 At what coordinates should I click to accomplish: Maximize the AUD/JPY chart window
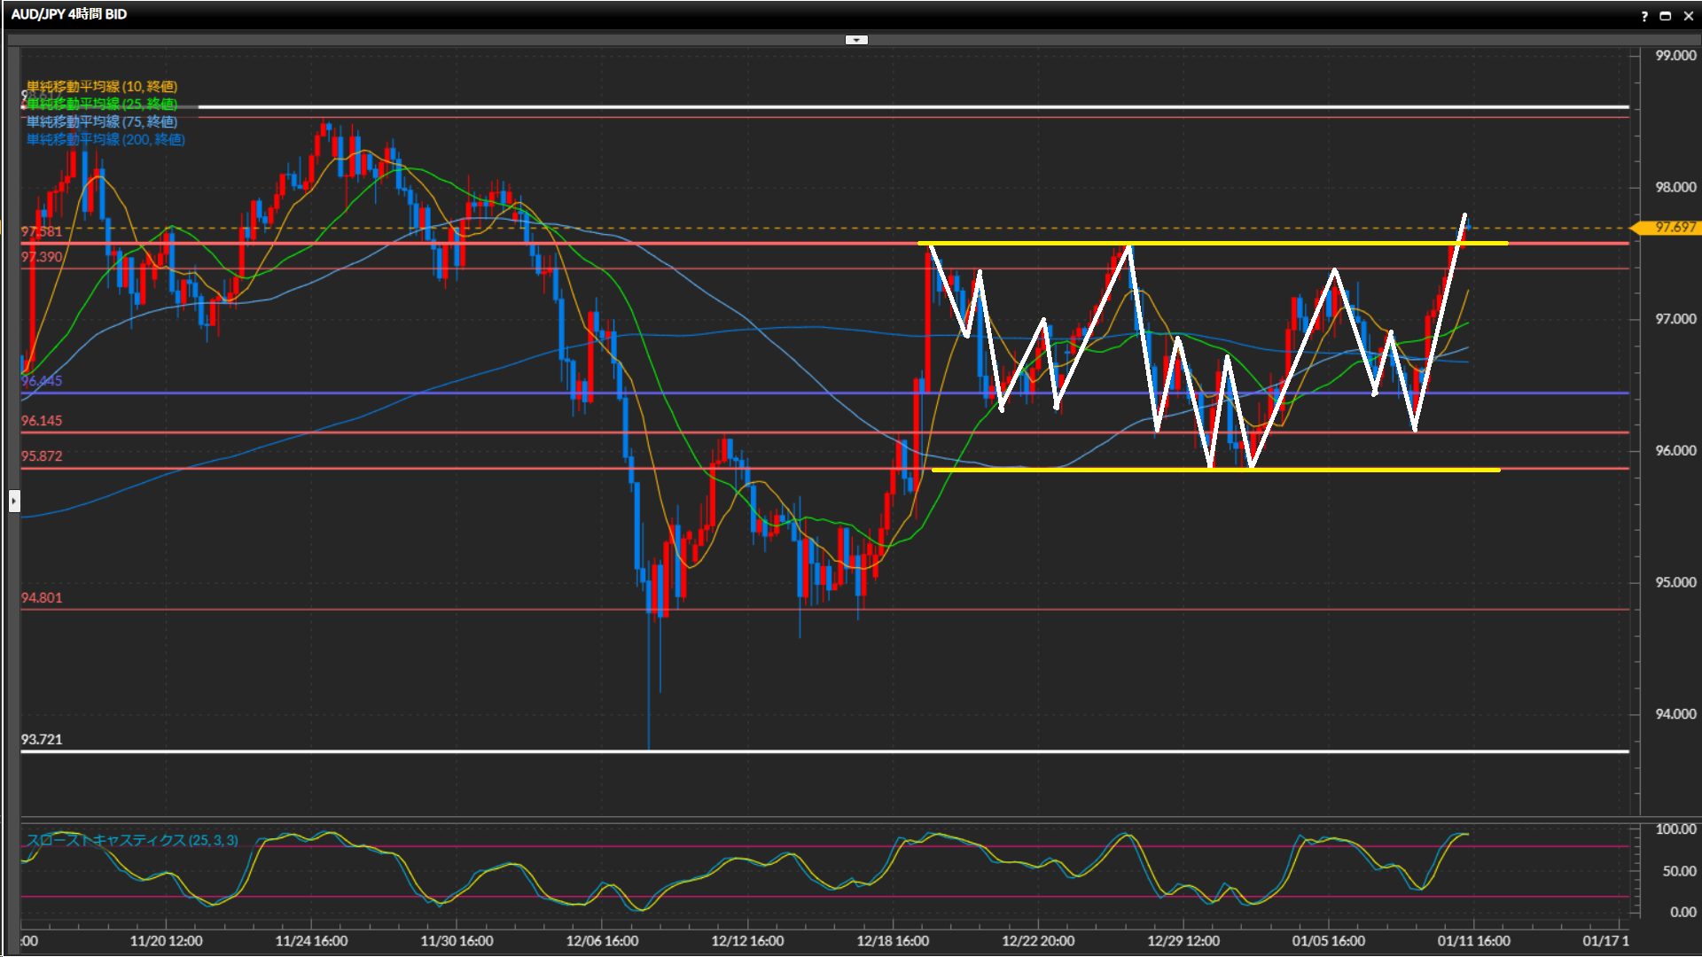pyautogui.click(x=1666, y=16)
